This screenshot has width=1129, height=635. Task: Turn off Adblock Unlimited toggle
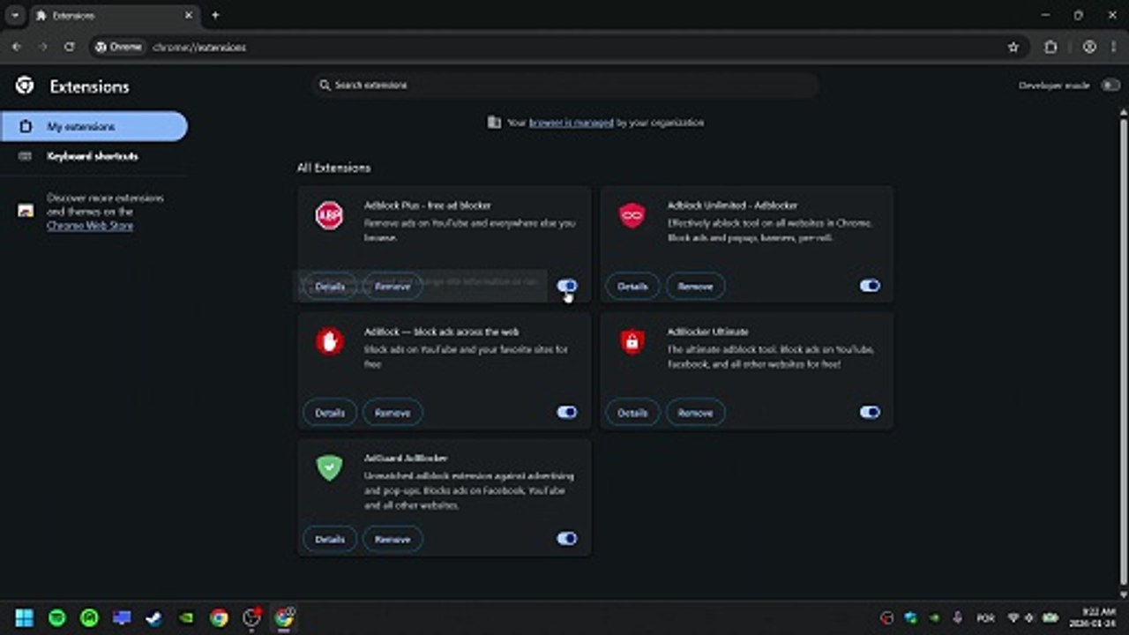pos(870,286)
